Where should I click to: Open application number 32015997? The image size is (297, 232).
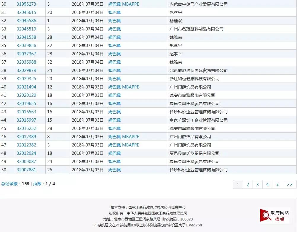[x=26, y=120]
